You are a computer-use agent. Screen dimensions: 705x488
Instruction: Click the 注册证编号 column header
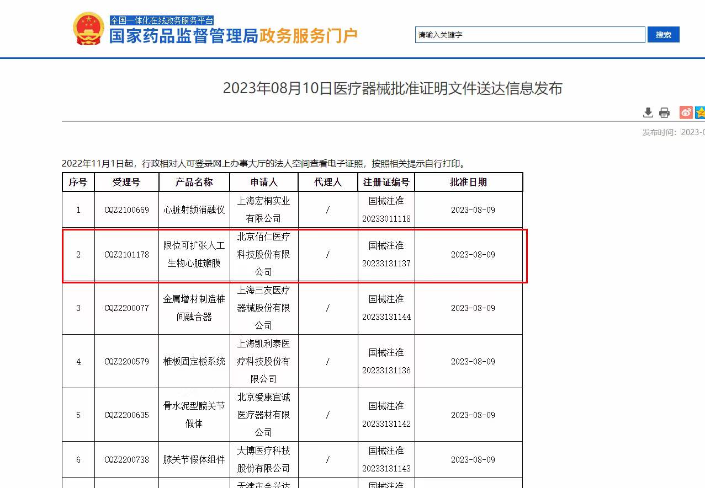point(386,182)
